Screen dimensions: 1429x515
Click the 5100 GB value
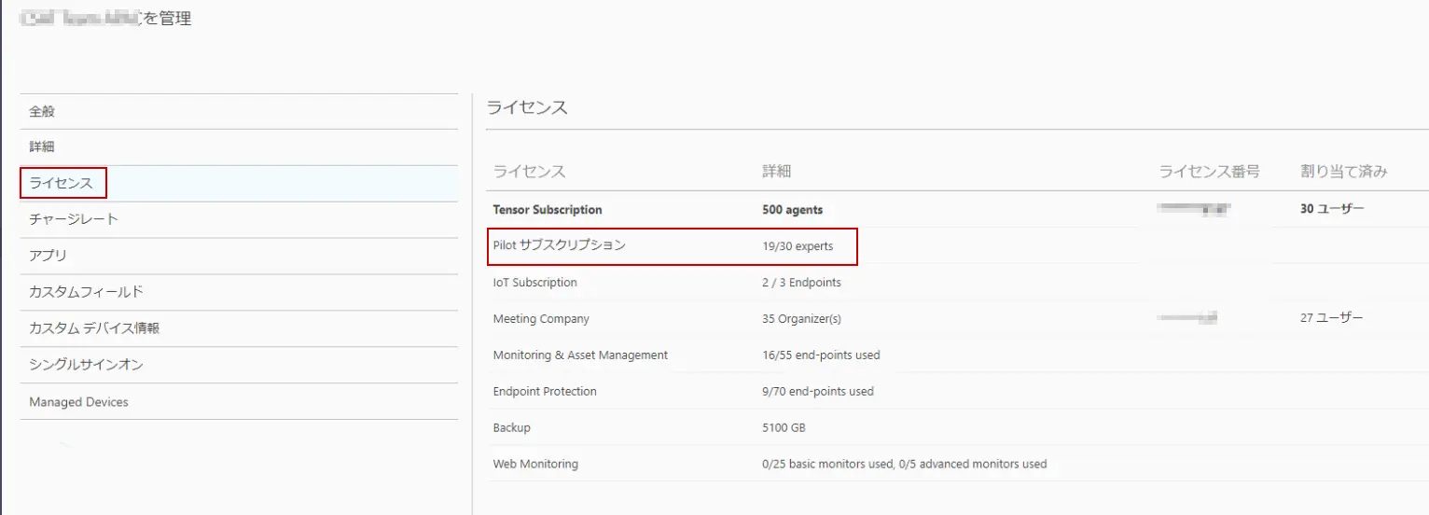[784, 428]
